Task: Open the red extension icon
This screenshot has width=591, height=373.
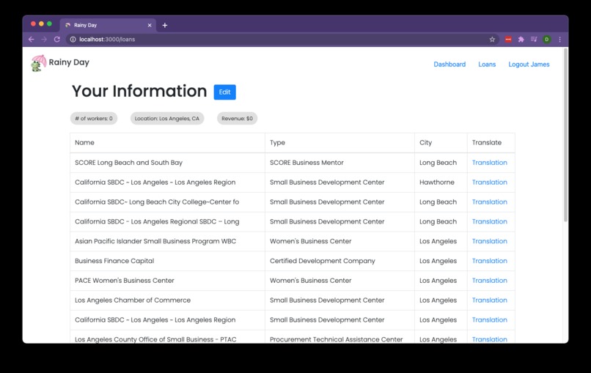Action: click(508, 39)
